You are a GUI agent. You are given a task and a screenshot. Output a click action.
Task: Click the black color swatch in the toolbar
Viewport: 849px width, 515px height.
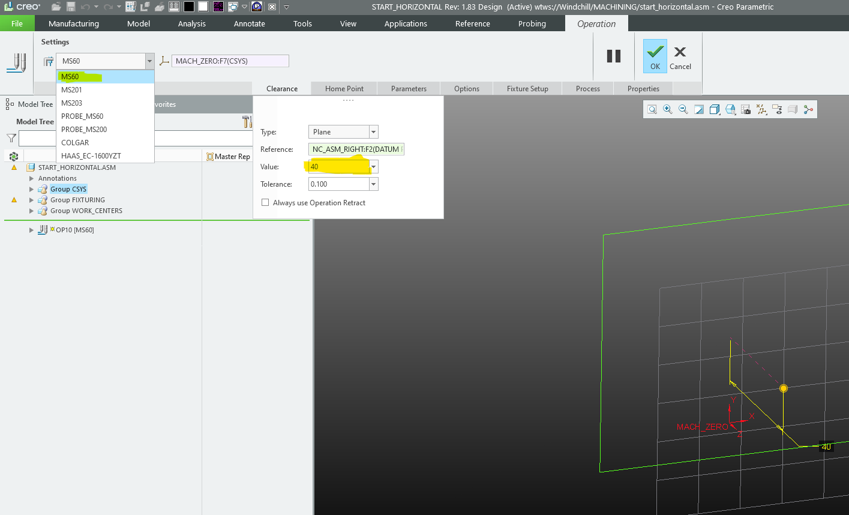(188, 6)
